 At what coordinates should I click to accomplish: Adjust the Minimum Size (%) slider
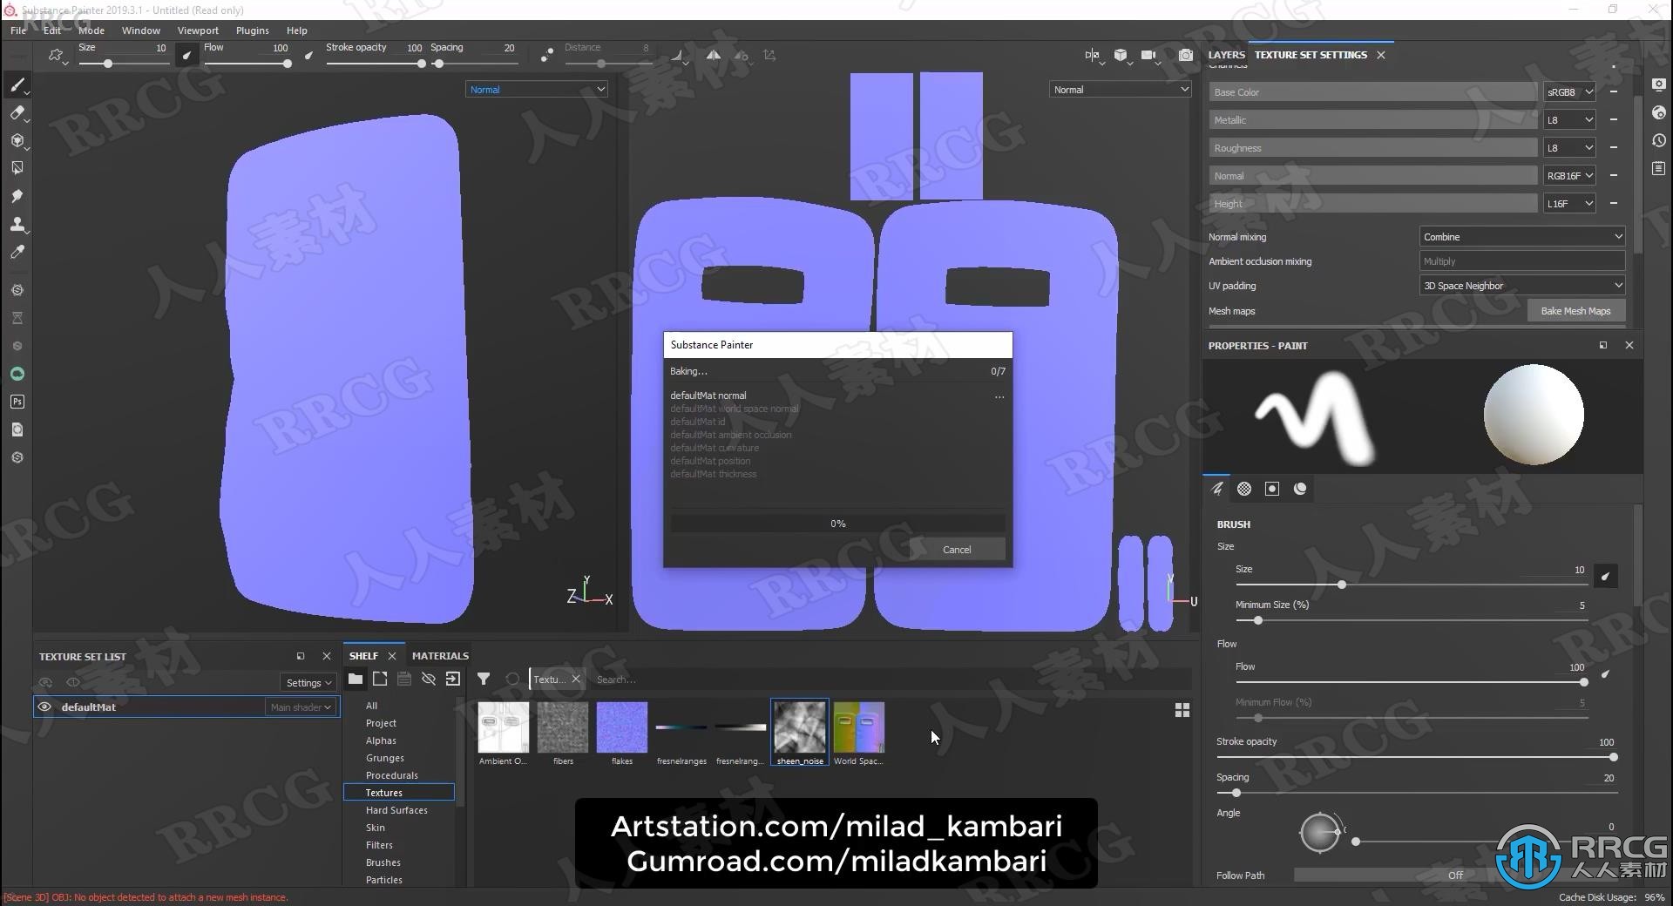[1412, 620]
